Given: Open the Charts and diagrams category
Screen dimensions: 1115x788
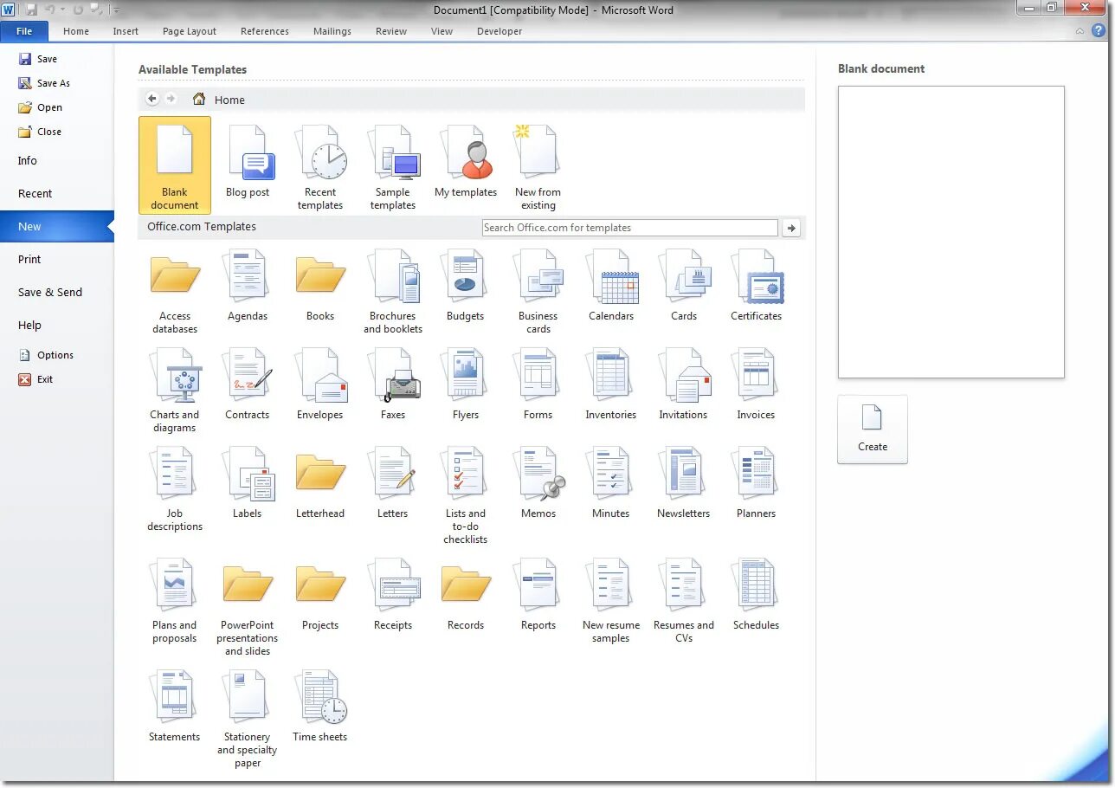Looking at the screenshot, I should (175, 381).
